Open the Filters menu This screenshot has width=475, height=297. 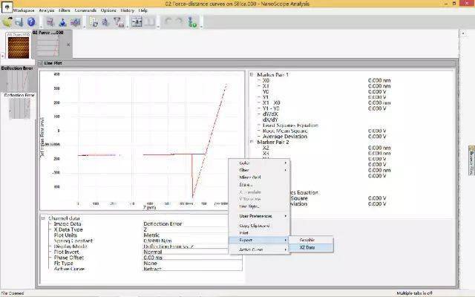click(65, 11)
